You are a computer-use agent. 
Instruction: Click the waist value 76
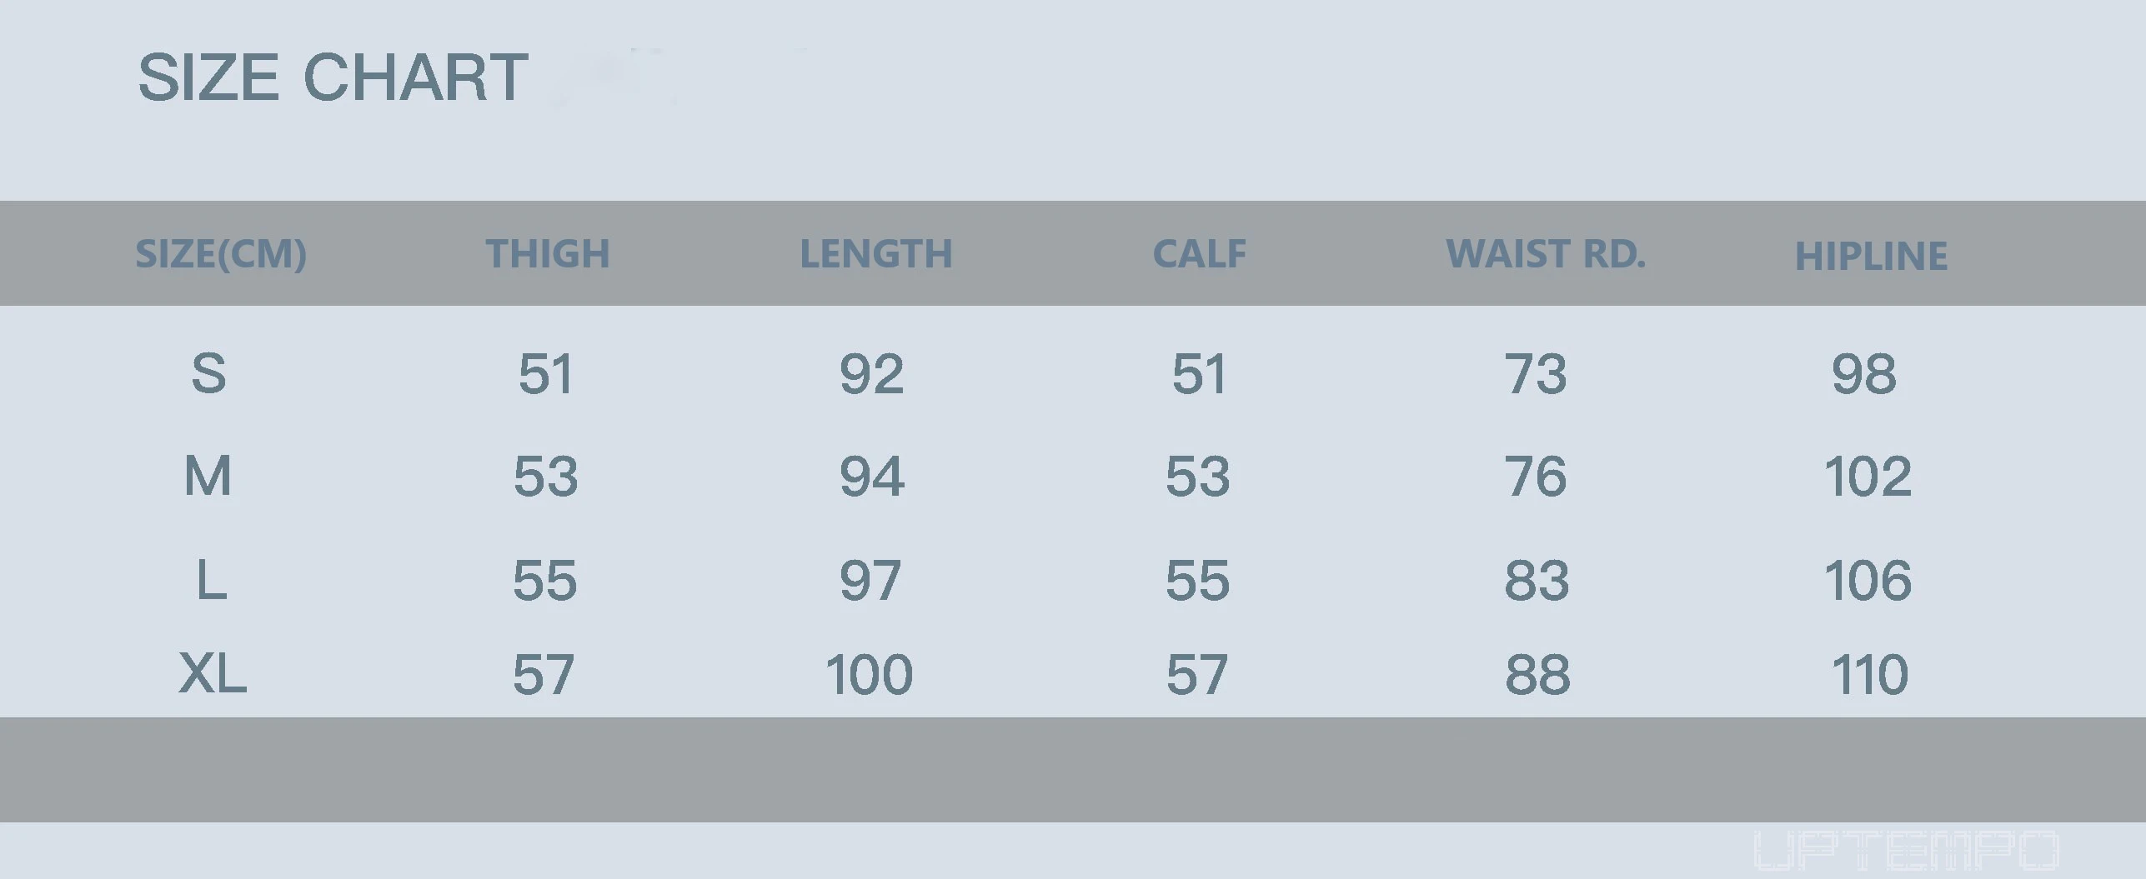1535,477
